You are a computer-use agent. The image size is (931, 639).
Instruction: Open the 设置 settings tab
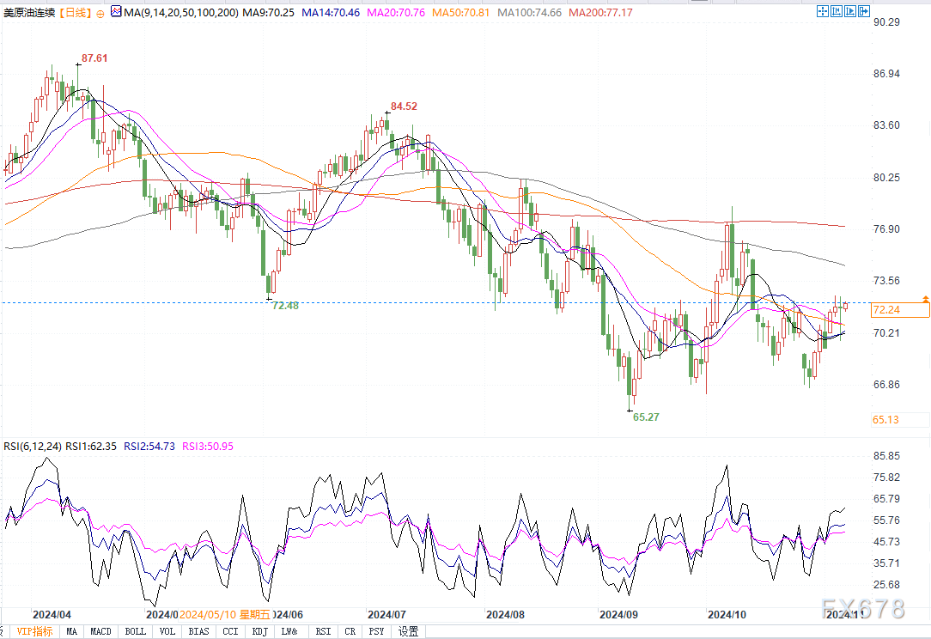coord(409,631)
